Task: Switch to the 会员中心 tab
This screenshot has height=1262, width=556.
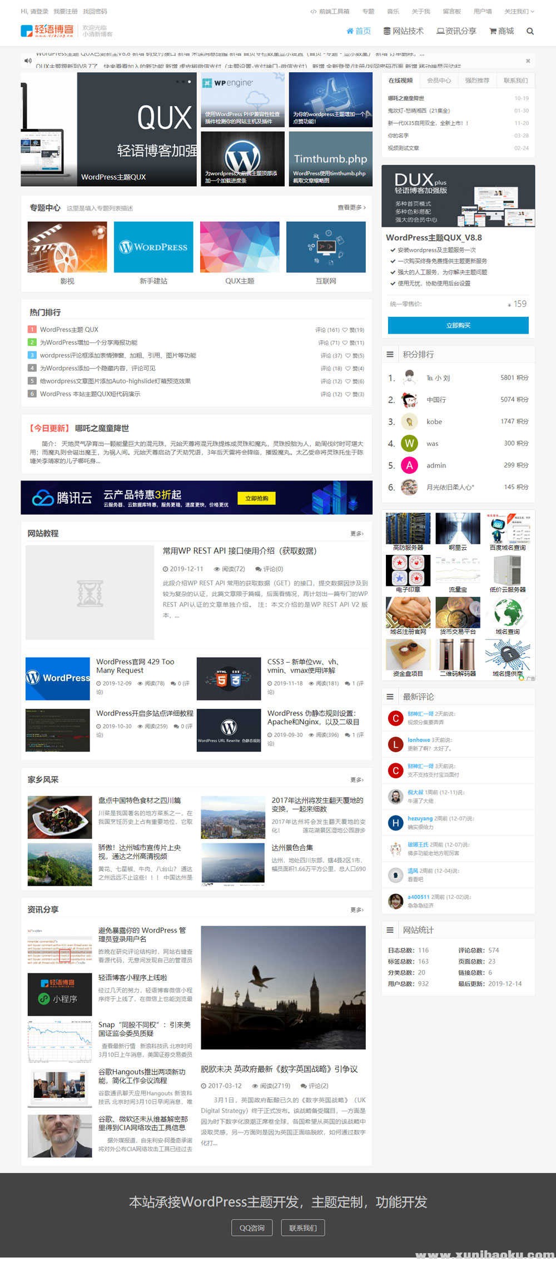Action: point(439,81)
